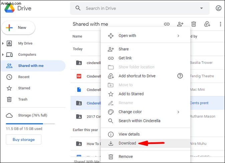Open the three-dot more actions menu

[220, 24]
